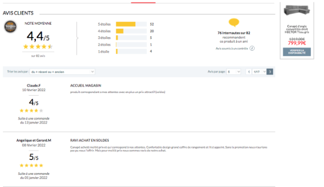
Task: Open the HECTOR corner sofa thumbnail
Action: [x=297, y=10]
